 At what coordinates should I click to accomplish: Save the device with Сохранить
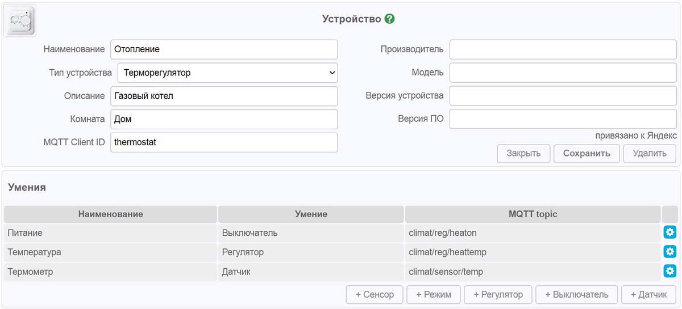coord(587,154)
